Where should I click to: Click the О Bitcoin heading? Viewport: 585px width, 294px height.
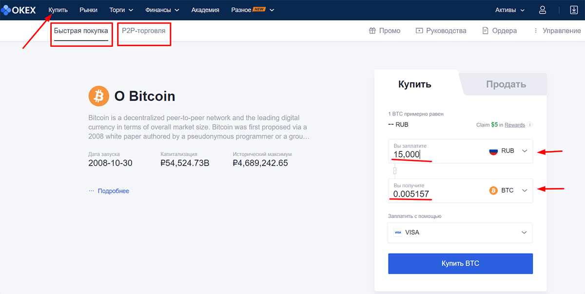(x=144, y=96)
